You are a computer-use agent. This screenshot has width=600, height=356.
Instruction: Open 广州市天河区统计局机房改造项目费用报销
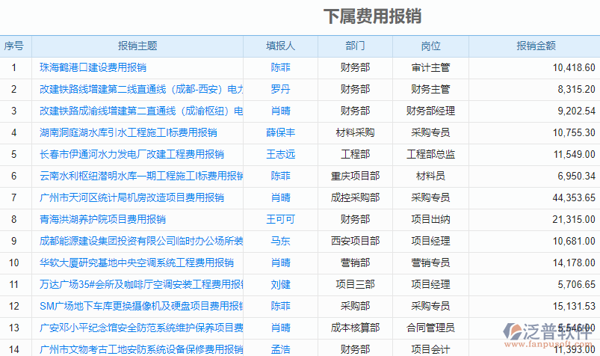(x=132, y=197)
